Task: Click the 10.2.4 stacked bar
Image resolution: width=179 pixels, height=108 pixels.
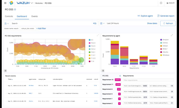Action: click(115, 53)
